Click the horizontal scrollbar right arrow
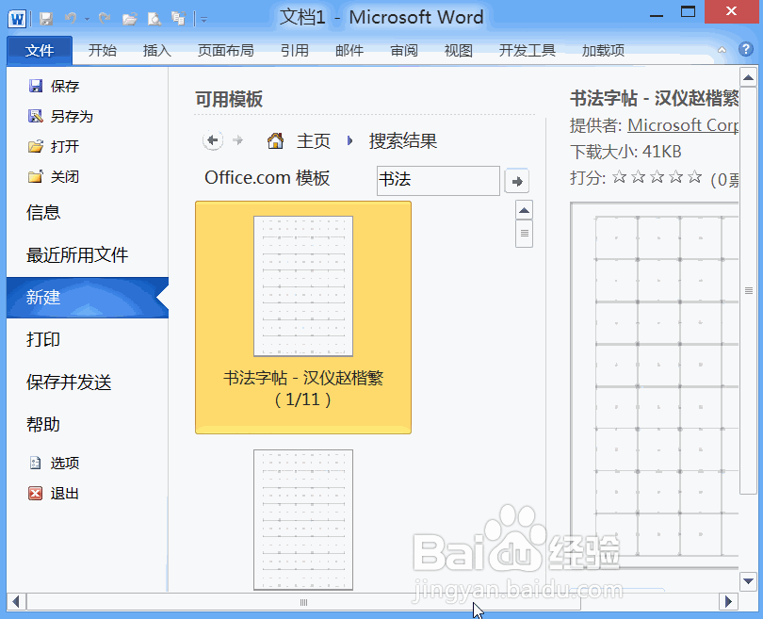 pyautogui.click(x=728, y=602)
